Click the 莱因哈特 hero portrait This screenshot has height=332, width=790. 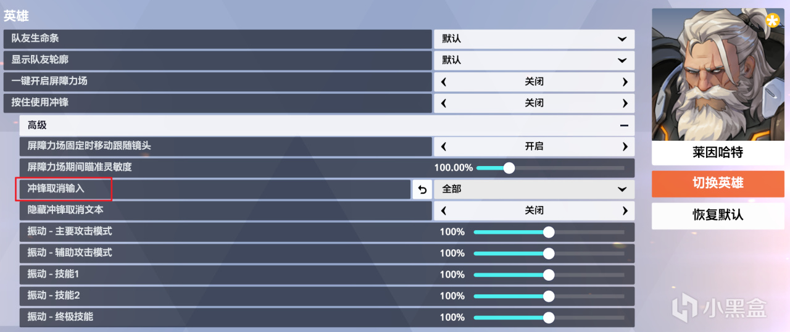(718, 75)
